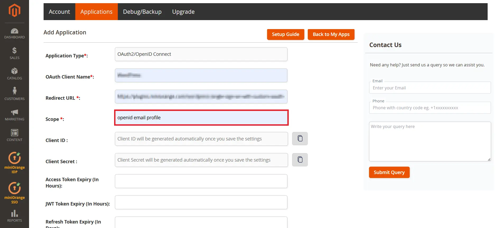Click Back to My Apps button

331,34
